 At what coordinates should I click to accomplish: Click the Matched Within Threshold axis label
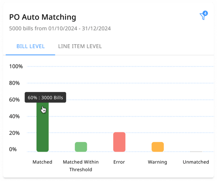(x=81, y=166)
